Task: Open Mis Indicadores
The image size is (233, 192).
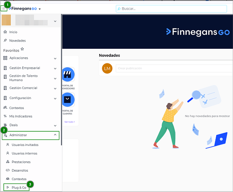Action: click(21, 116)
